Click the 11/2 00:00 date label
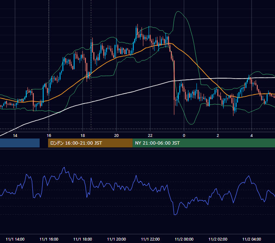Screen dimensions: 275x243 [184, 239]
